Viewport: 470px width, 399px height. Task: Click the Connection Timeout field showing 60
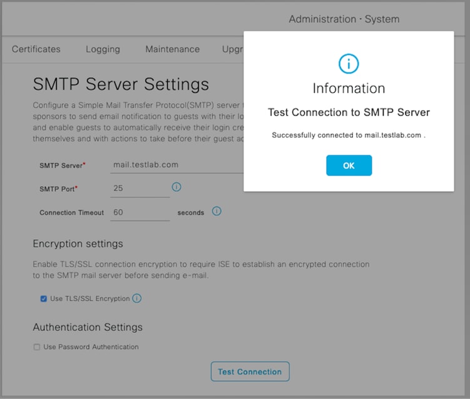point(140,212)
